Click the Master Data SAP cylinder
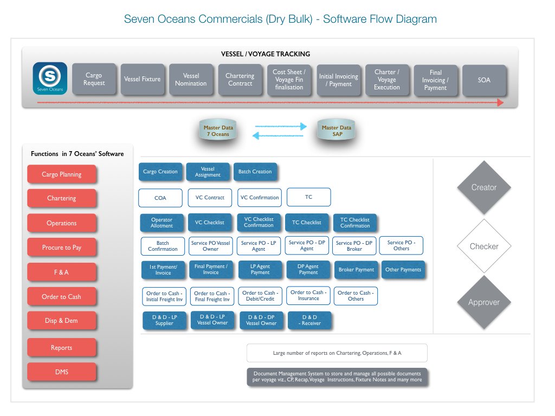555x416 pixels. coord(336,131)
